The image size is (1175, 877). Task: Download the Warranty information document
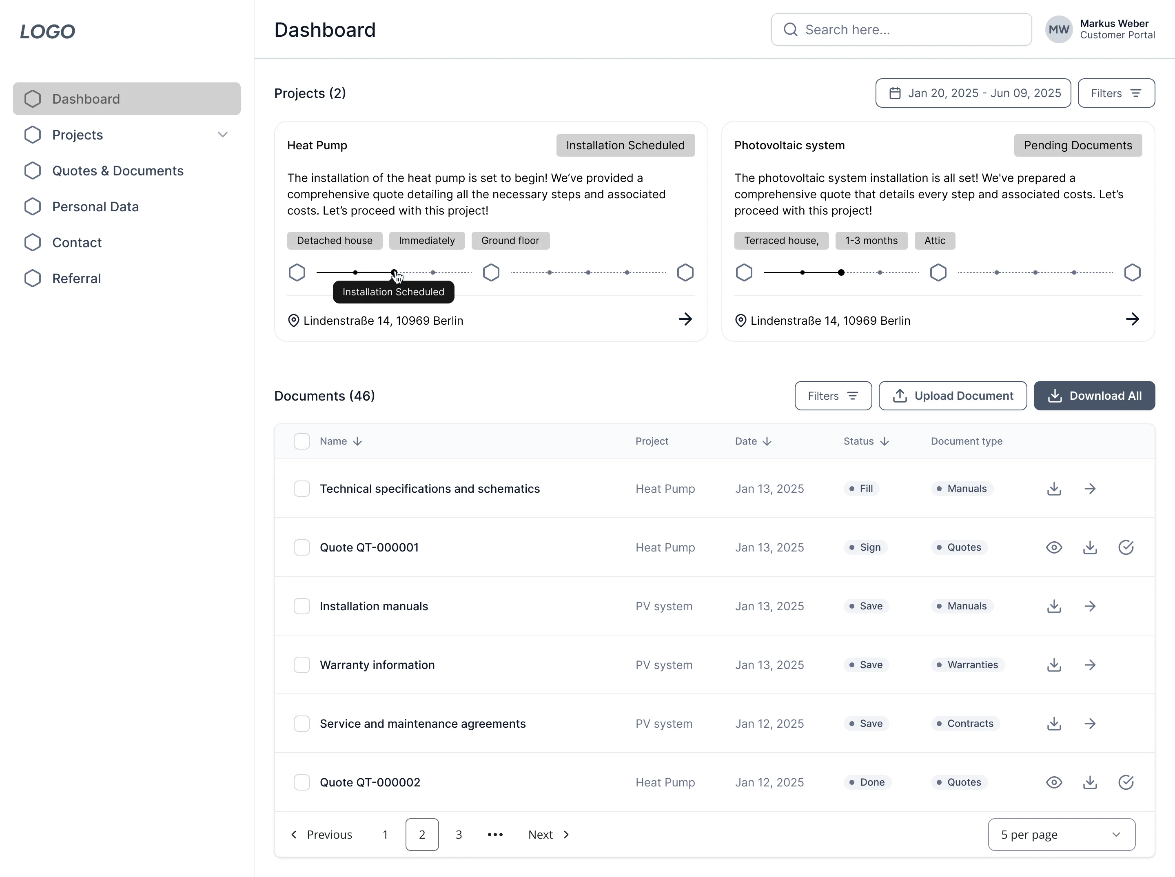[x=1054, y=664]
